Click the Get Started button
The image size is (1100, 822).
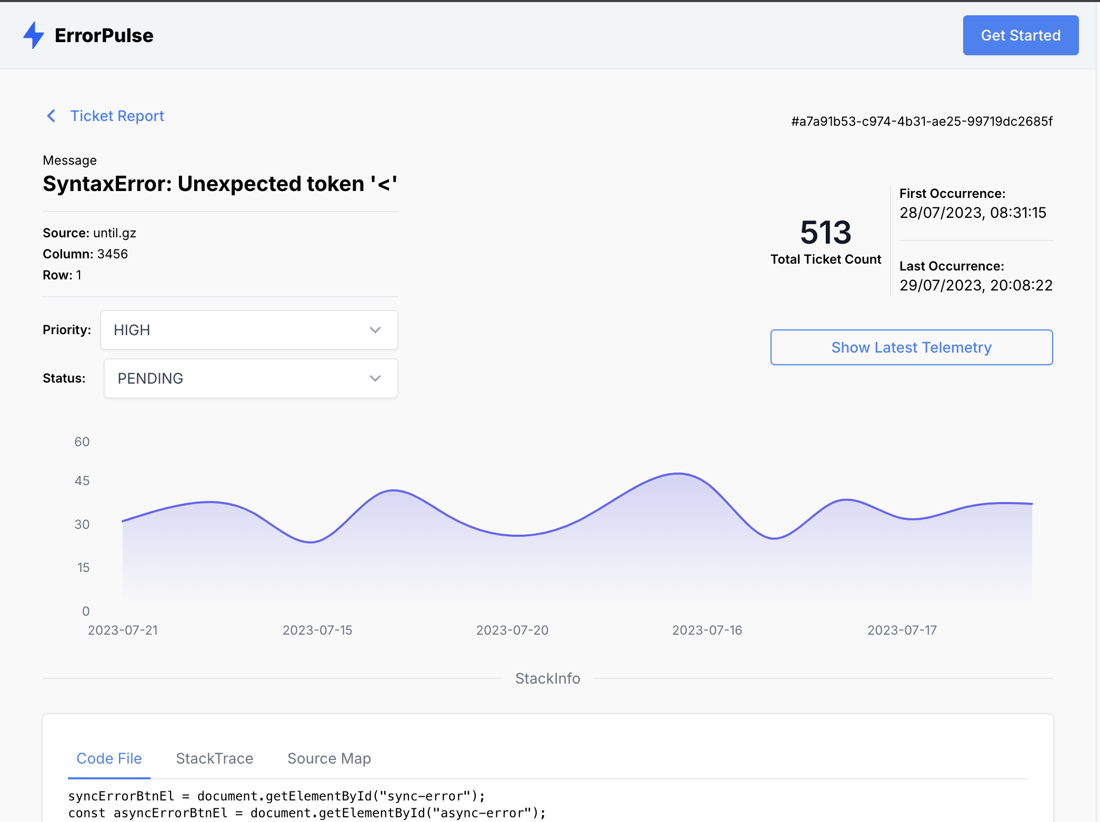(1021, 35)
